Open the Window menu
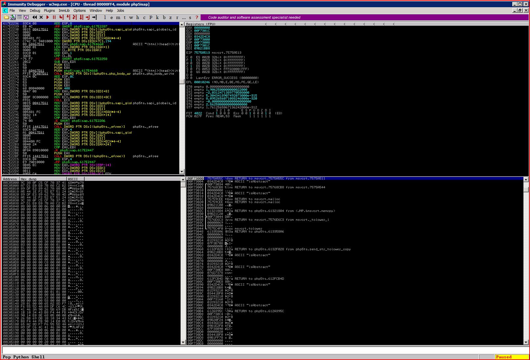 [x=96, y=10]
